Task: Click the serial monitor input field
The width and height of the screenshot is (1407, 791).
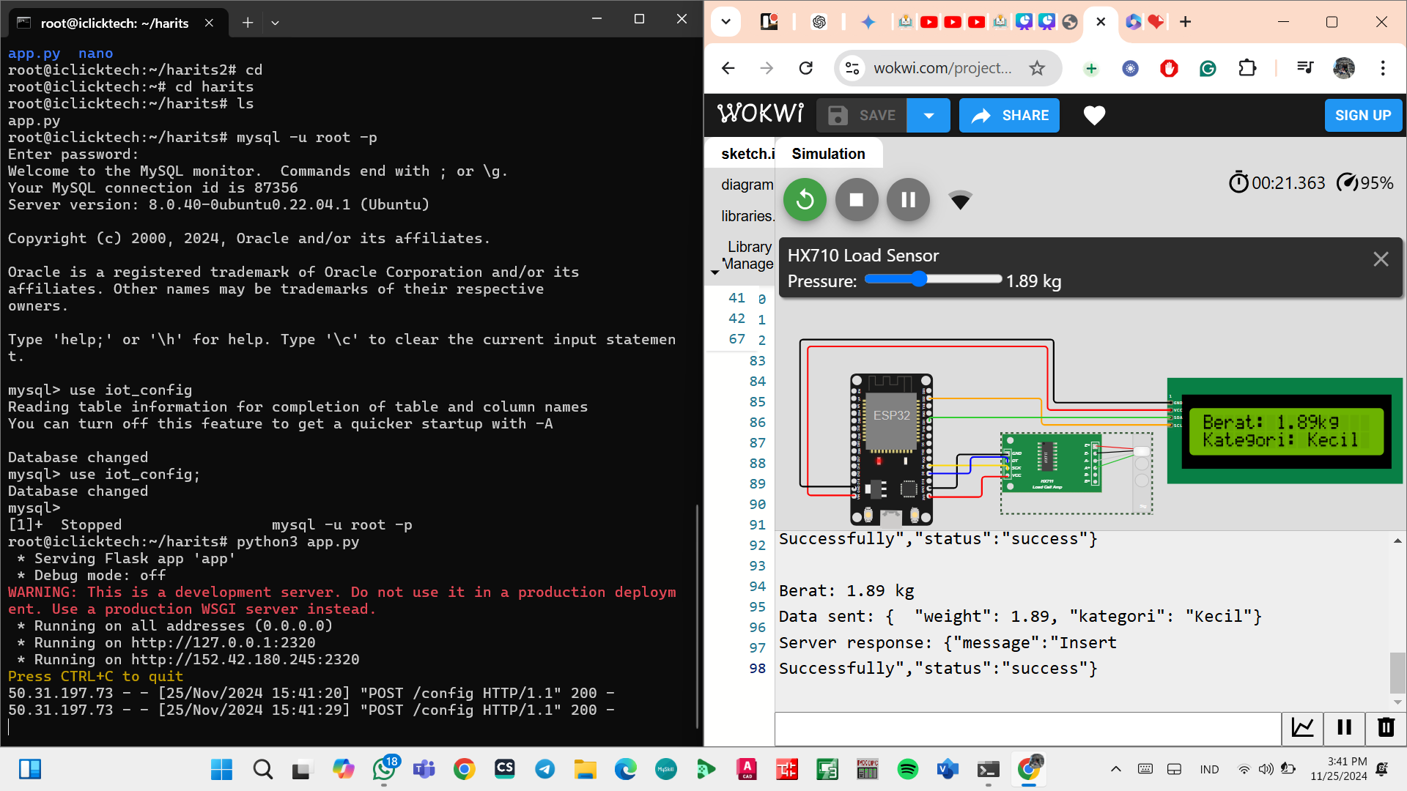Action: click(1028, 728)
